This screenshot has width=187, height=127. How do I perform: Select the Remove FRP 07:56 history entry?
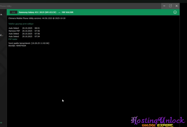tap(24, 31)
